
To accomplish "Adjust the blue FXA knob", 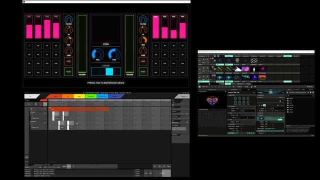I will pyautogui.click(x=98, y=53).
